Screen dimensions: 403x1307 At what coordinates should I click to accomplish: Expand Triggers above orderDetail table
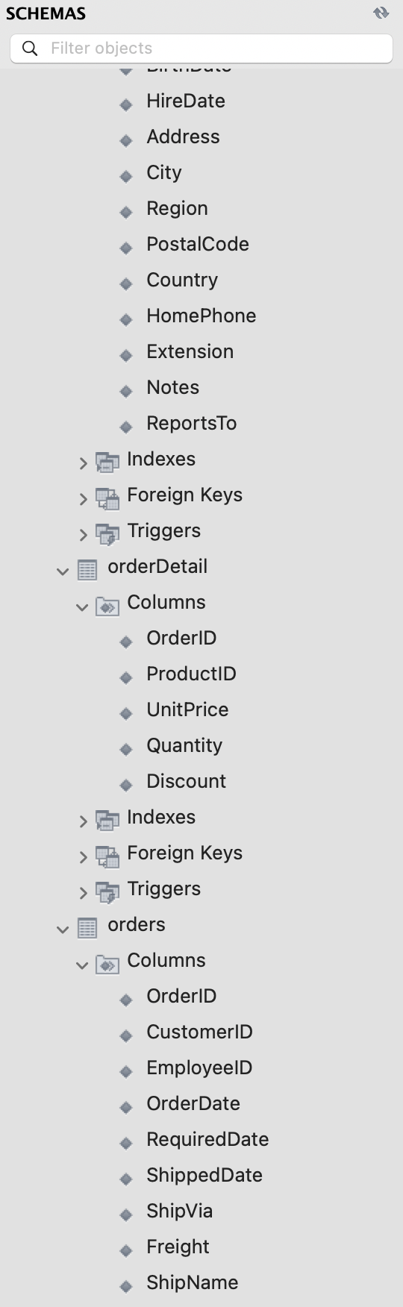coord(83,535)
